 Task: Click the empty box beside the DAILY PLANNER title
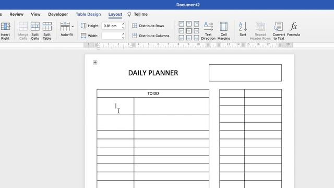pos(245,73)
